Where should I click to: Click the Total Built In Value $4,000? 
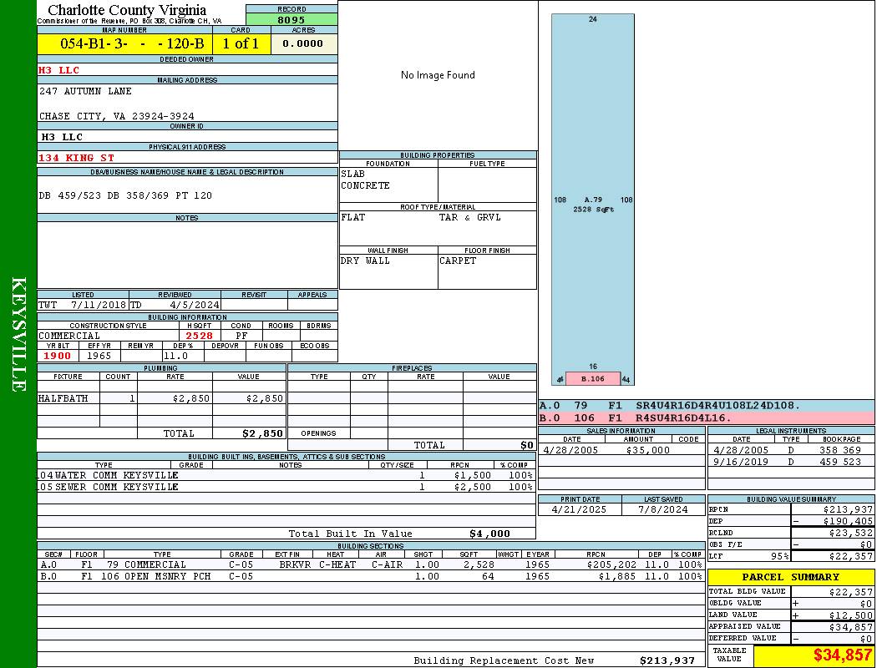coord(489,534)
